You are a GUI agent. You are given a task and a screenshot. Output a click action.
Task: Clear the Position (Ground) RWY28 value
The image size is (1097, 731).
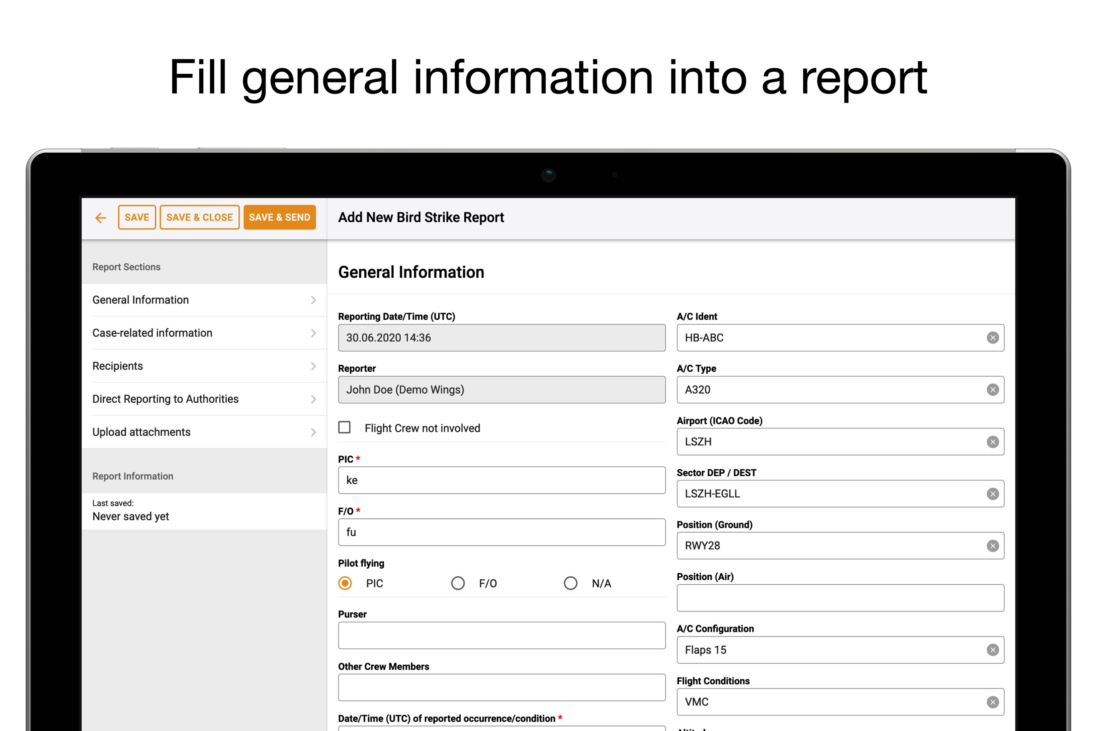click(x=992, y=546)
